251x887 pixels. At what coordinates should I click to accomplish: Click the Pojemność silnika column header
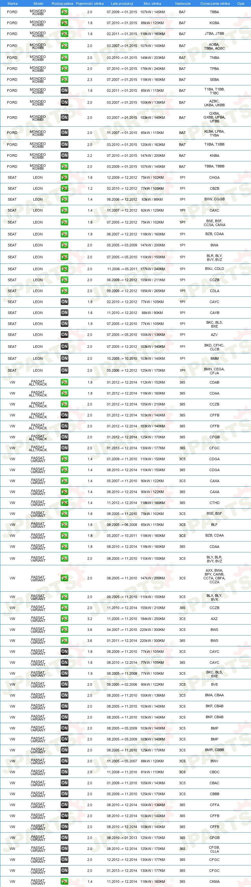point(90,4)
